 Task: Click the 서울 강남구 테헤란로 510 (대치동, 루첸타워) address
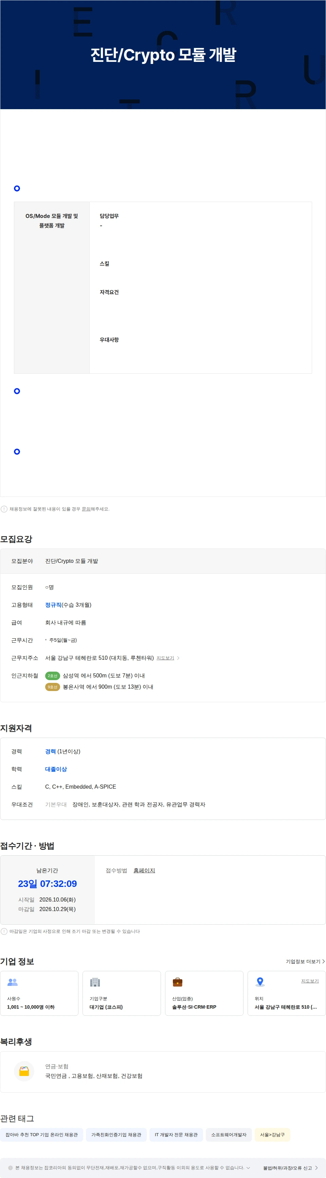click(x=99, y=658)
